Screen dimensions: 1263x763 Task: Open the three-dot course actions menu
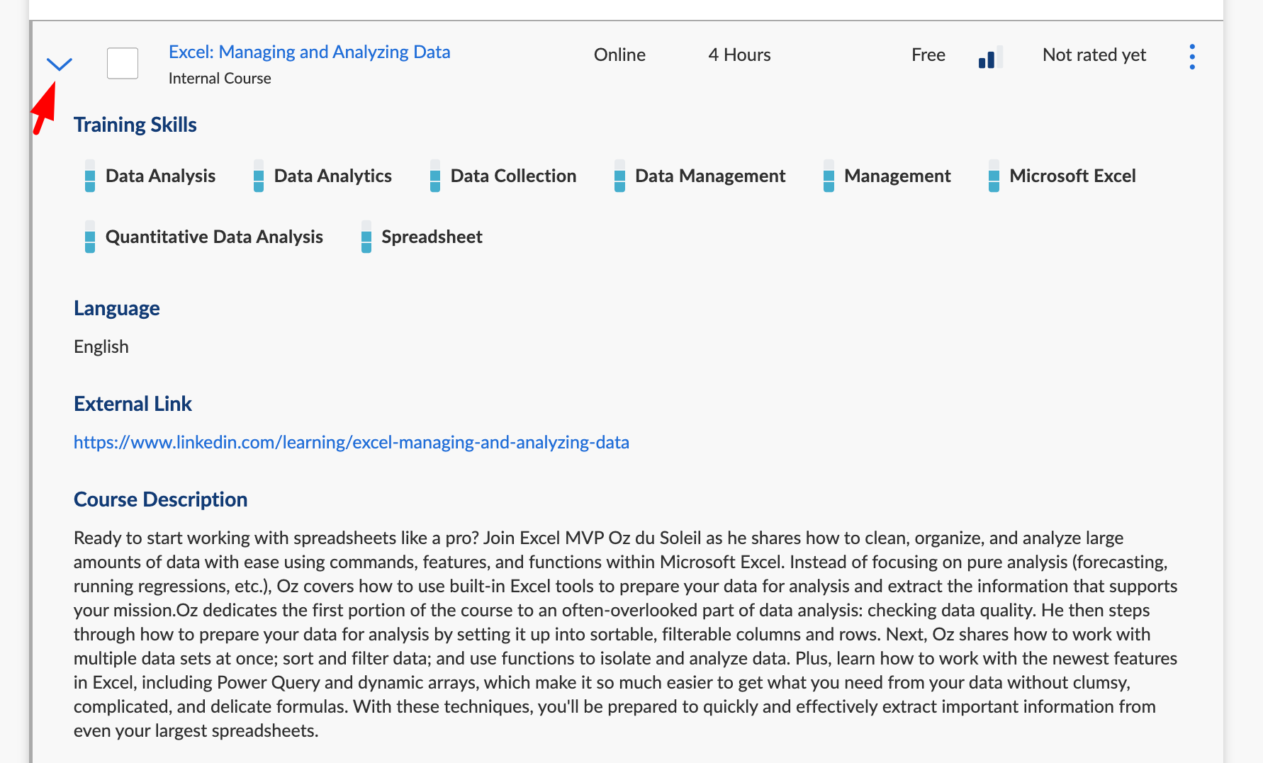pyautogui.click(x=1192, y=57)
